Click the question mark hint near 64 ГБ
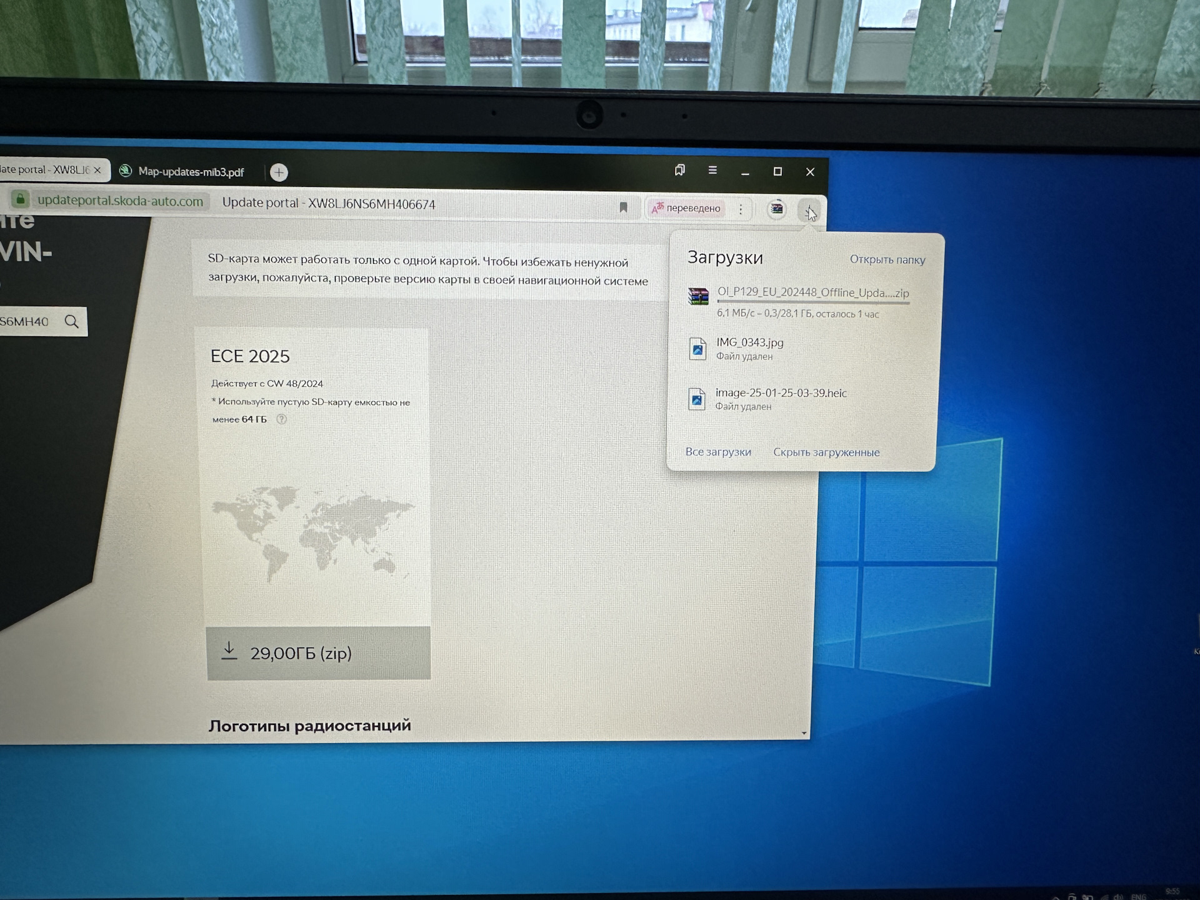 click(x=282, y=419)
